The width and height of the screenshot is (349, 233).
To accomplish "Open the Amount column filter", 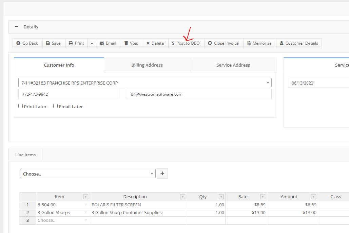I will 313,196.
